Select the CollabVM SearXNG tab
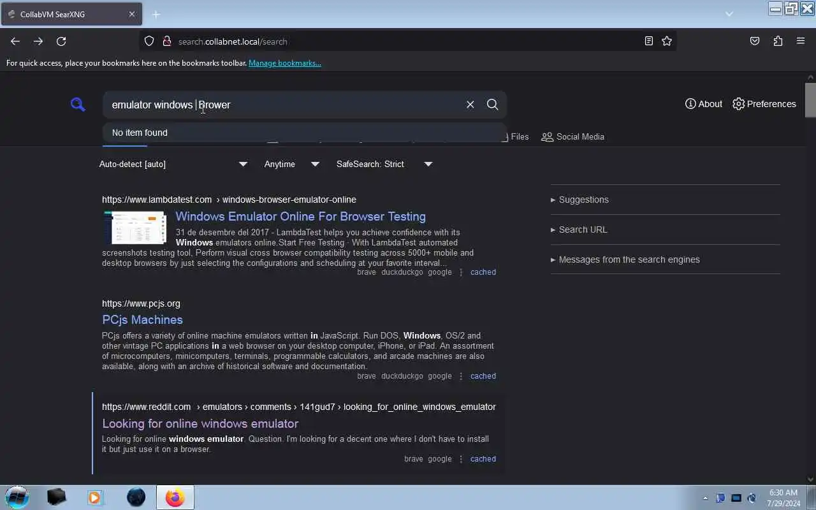The image size is (816, 510). (x=71, y=14)
